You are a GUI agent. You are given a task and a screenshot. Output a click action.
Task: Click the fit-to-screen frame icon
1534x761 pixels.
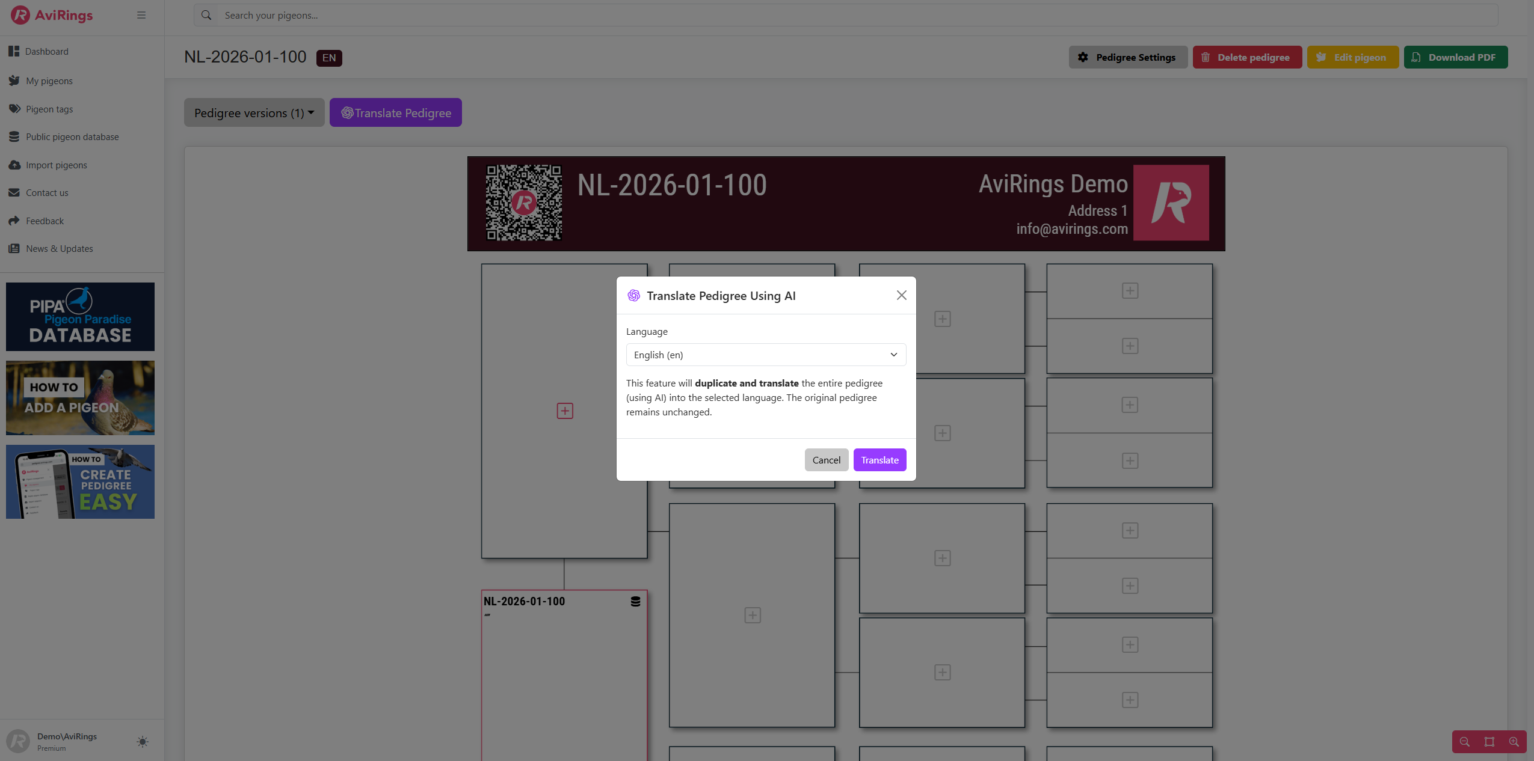tap(1489, 742)
